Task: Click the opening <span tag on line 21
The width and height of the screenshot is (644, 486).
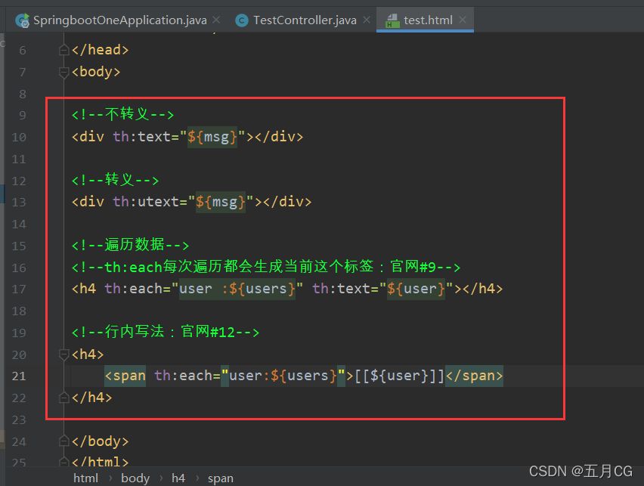Action: 125,376
